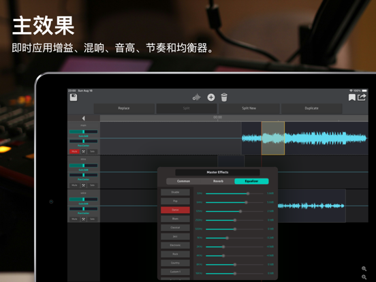Adjust the 250Hz equalizer slider
The height and width of the screenshot is (282, 376).
234,220
